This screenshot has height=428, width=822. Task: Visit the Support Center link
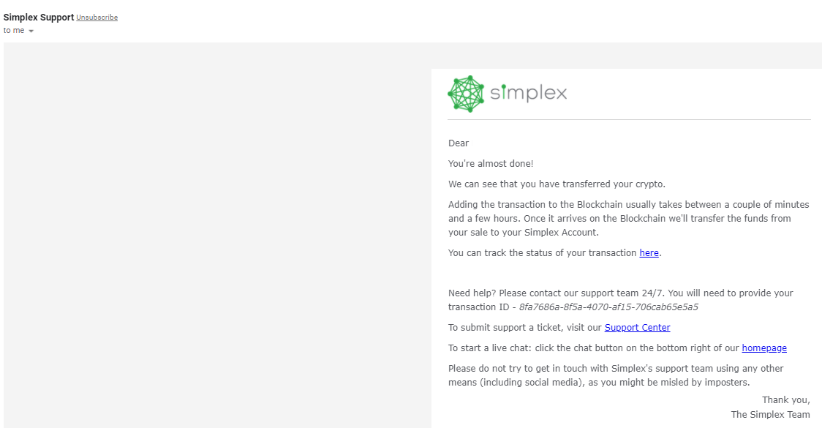coord(637,327)
